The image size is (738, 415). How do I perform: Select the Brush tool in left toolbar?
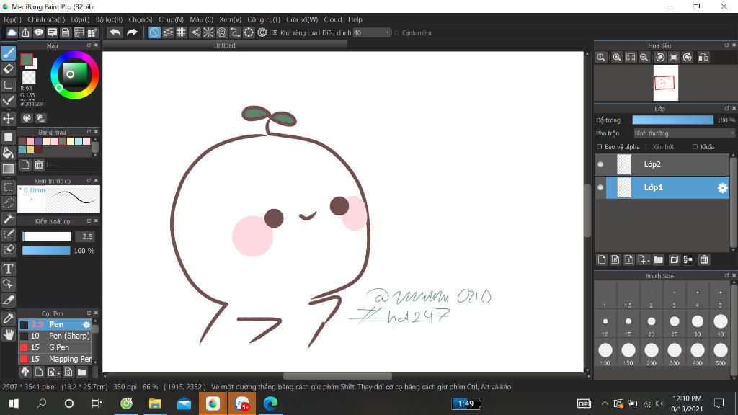tap(9, 53)
